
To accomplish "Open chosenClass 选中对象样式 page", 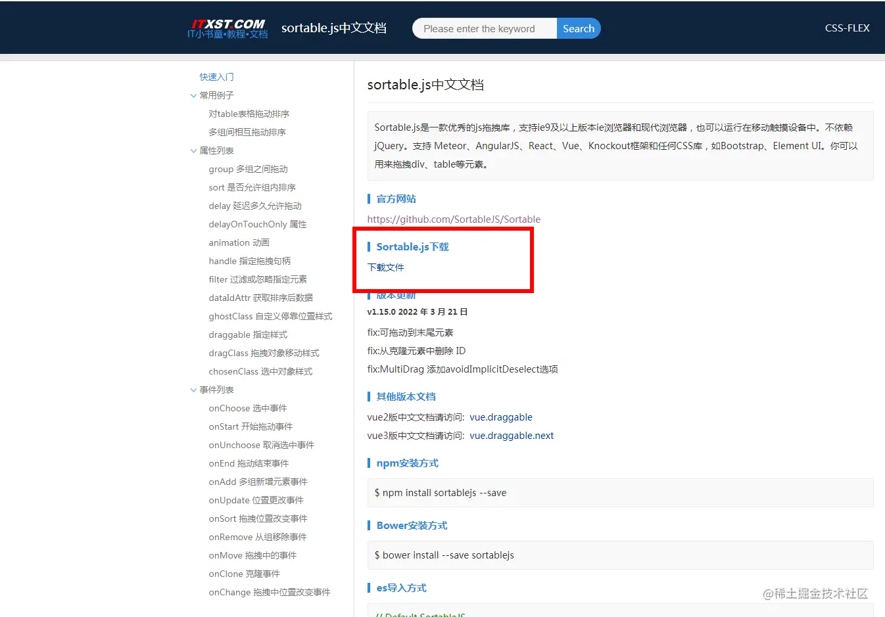I will [260, 371].
